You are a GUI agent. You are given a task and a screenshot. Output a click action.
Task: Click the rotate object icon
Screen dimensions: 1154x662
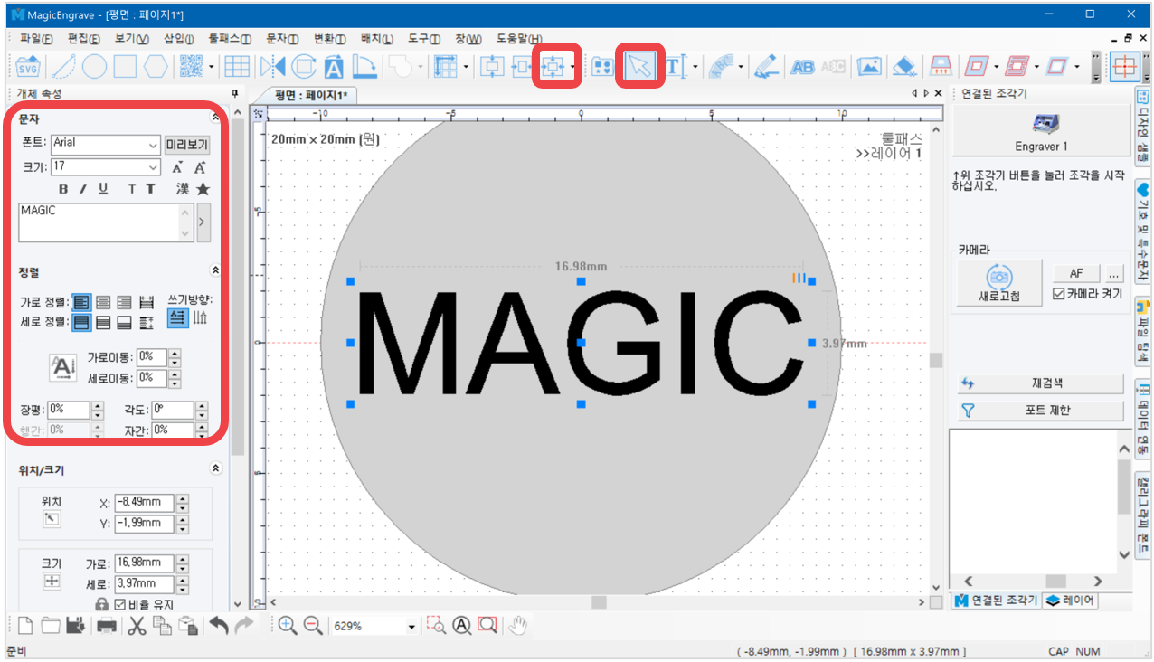point(303,67)
